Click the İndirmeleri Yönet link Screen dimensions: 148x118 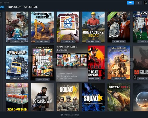[x=71, y=115]
